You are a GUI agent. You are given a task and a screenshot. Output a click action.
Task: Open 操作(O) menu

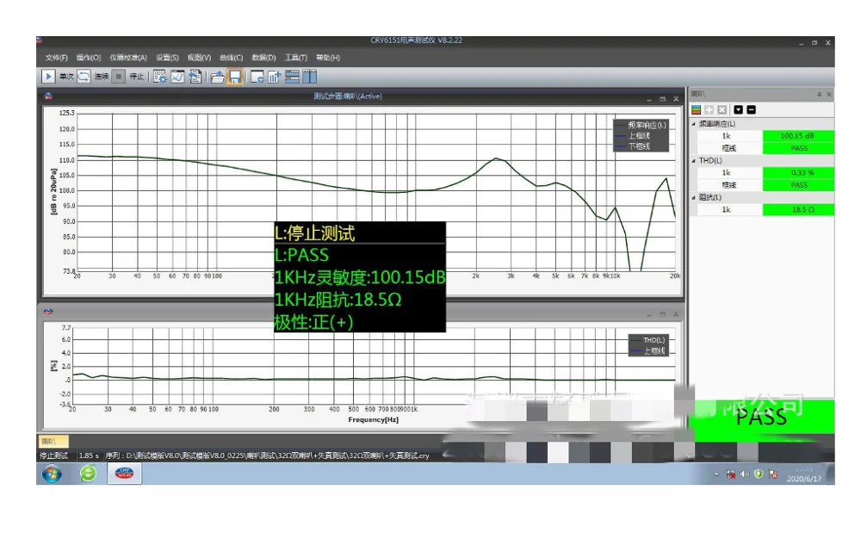tap(89, 58)
